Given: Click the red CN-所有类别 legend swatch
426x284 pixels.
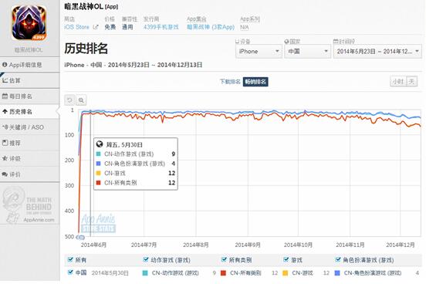Looking at the screenshot, I should (223, 273).
